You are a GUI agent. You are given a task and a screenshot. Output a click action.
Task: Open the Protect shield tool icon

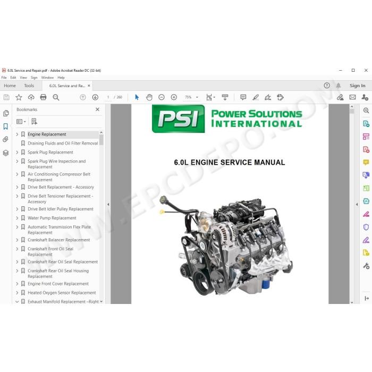tap(366, 227)
